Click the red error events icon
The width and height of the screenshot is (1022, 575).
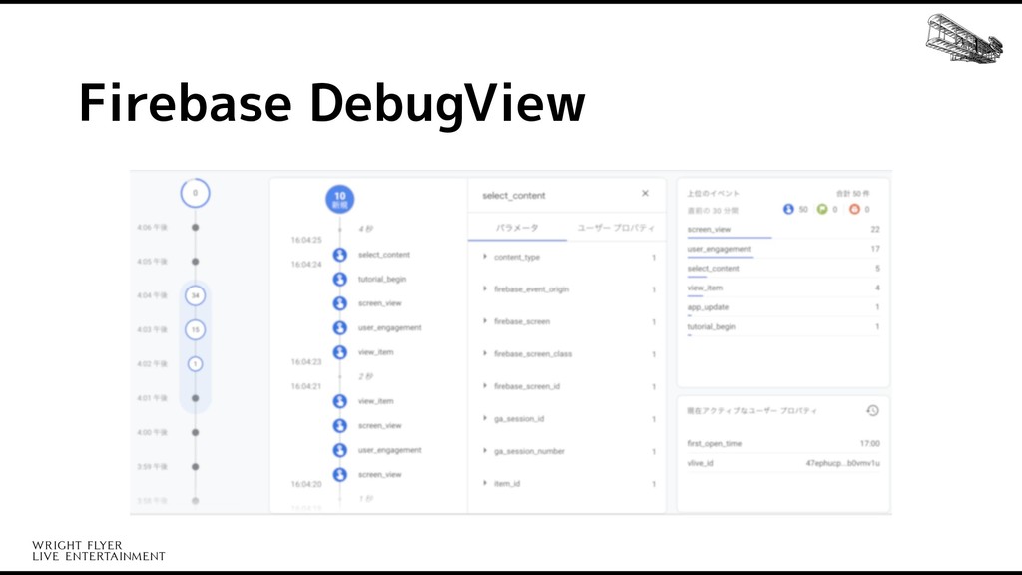(854, 210)
